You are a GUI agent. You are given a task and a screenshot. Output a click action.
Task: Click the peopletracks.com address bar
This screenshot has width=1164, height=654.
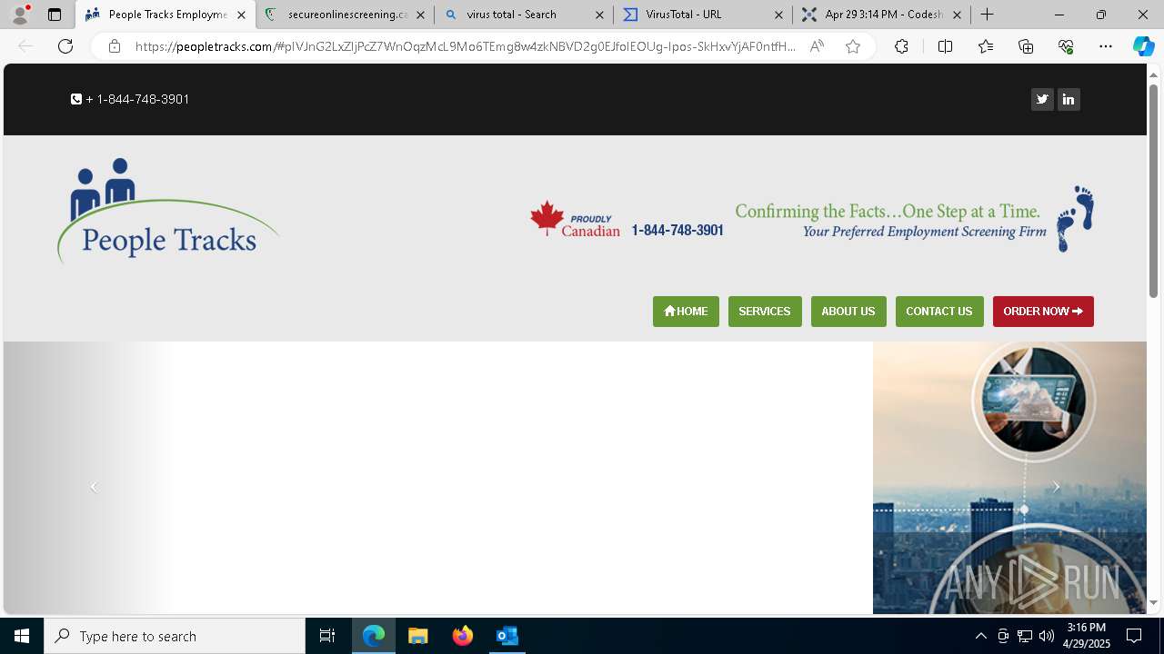pyautogui.click(x=464, y=46)
